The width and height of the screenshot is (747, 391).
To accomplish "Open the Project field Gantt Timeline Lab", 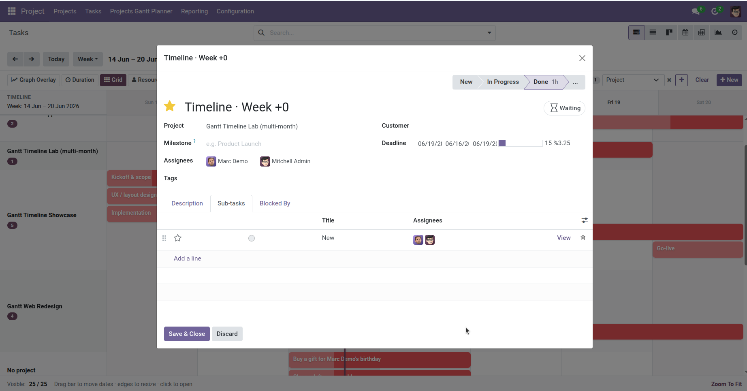I will pos(252,126).
